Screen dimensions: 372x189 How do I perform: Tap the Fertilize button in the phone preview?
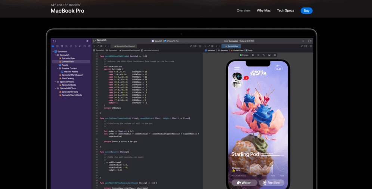click(272, 183)
